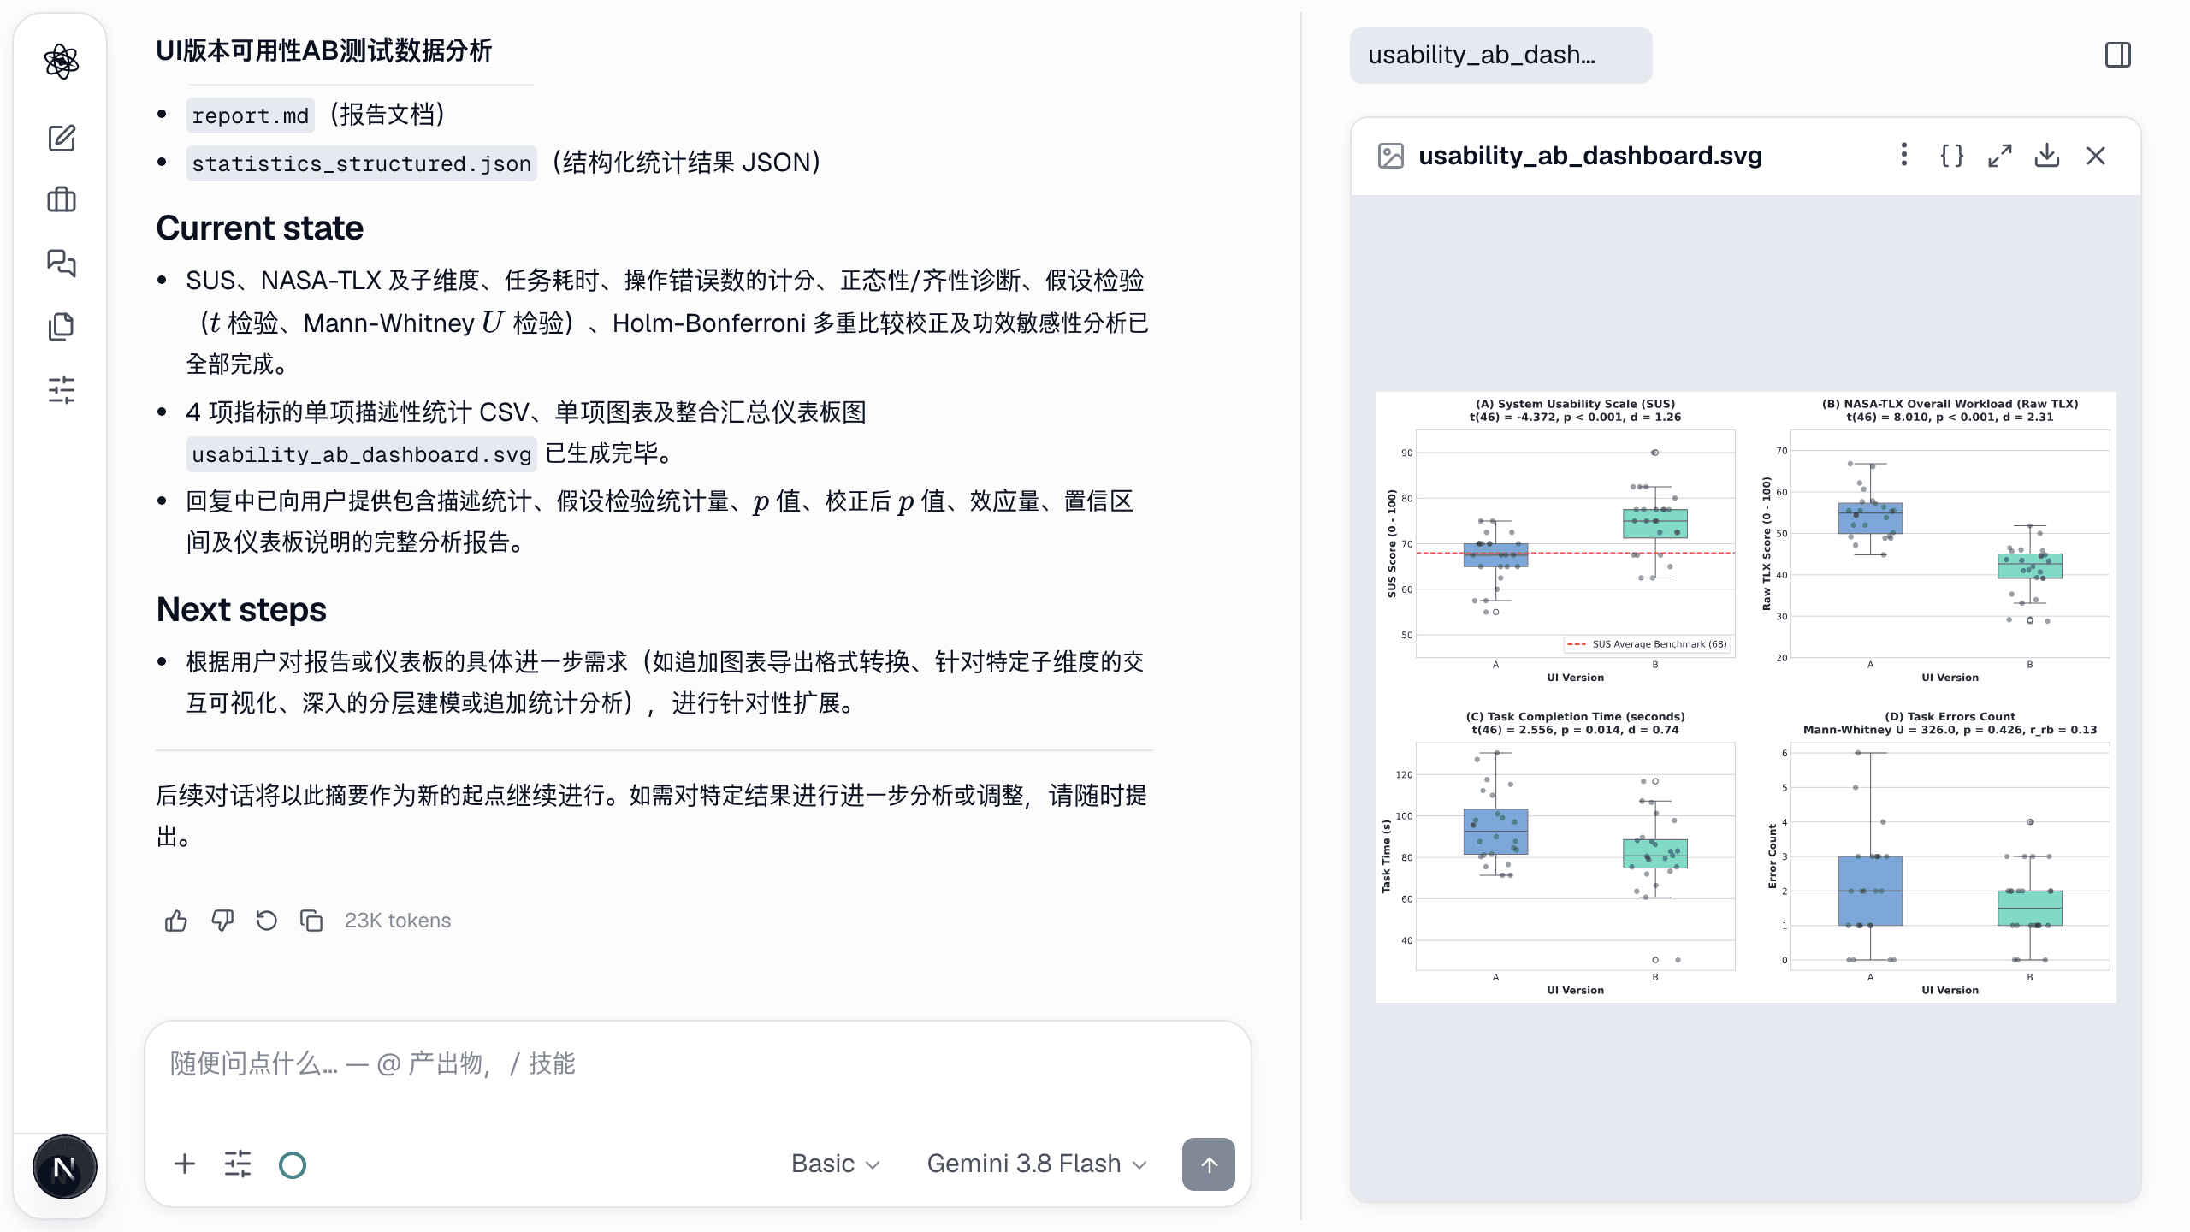Focus the message input field
Viewport: 2190px width, 1232px height.
[x=698, y=1064]
